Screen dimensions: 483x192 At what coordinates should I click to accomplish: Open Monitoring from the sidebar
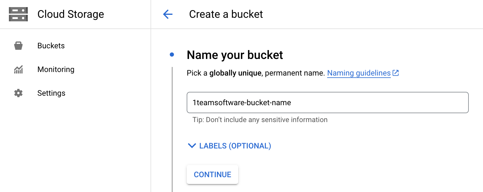[56, 69]
